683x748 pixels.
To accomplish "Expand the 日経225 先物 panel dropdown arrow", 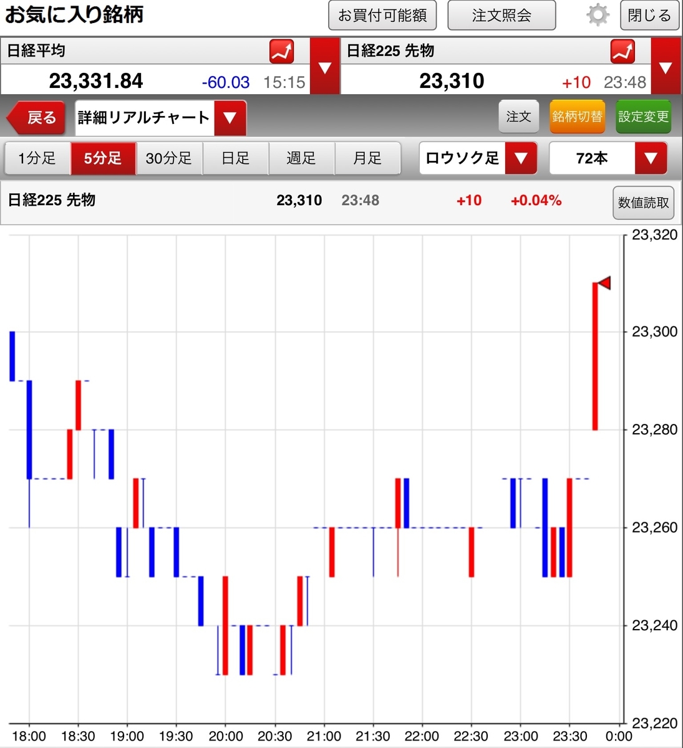I will point(666,66).
